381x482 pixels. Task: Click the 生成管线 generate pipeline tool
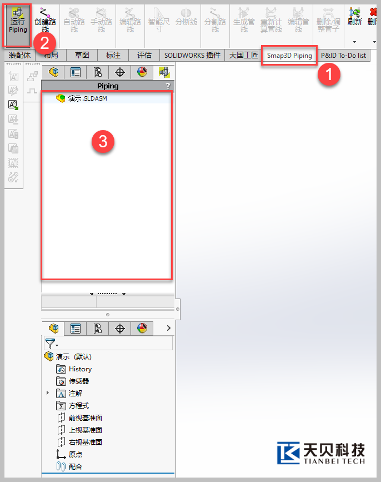(244, 21)
